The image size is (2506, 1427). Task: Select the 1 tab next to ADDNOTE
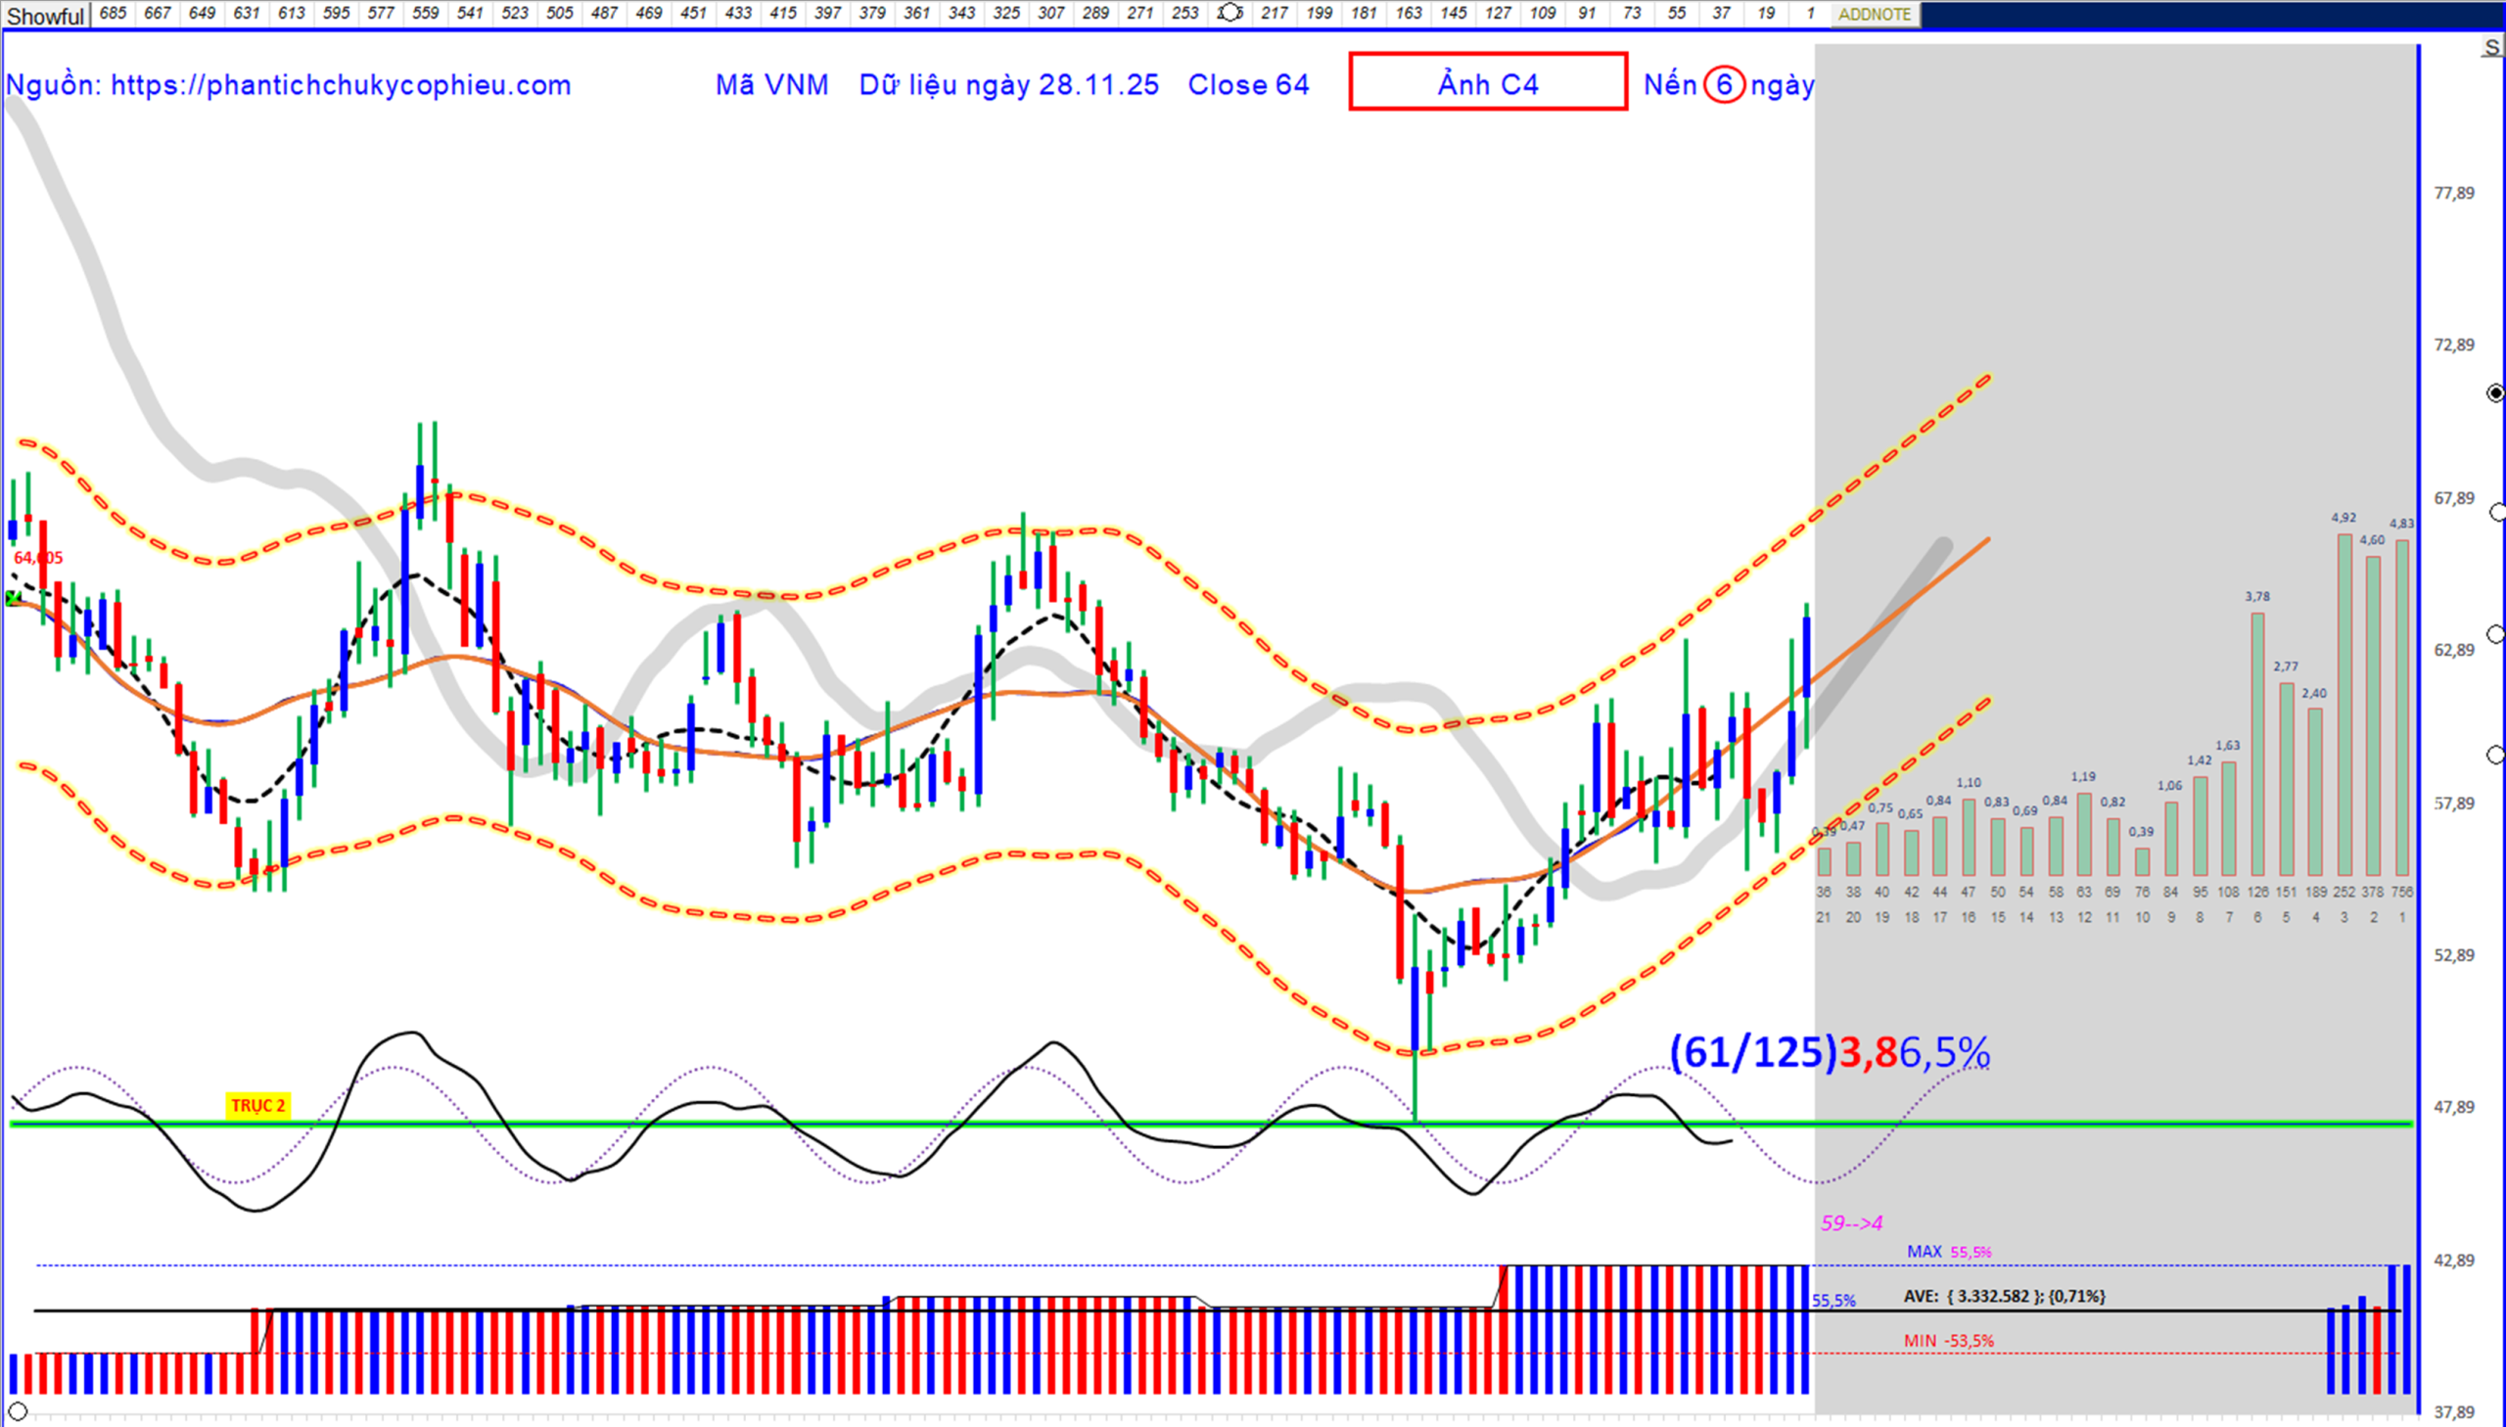[1809, 13]
